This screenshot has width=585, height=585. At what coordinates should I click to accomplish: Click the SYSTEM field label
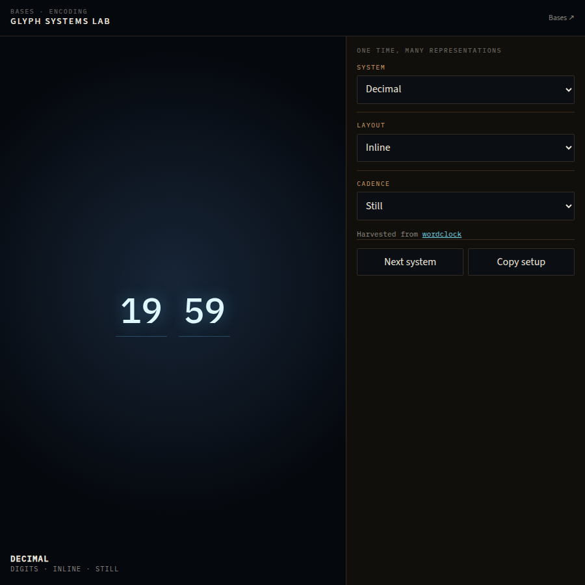tap(371, 68)
